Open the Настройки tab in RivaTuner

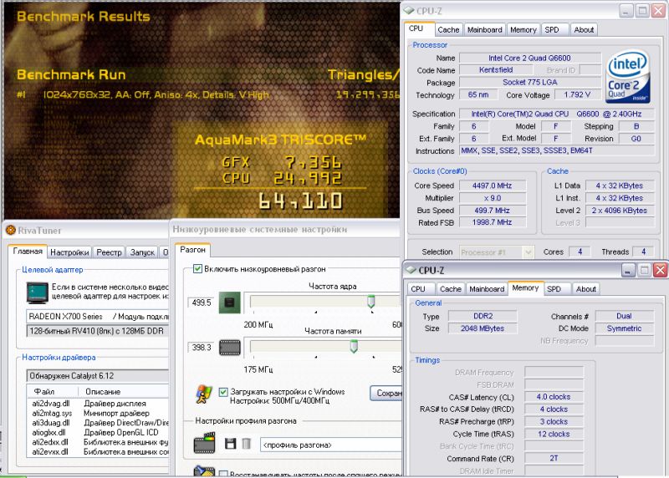(x=69, y=252)
